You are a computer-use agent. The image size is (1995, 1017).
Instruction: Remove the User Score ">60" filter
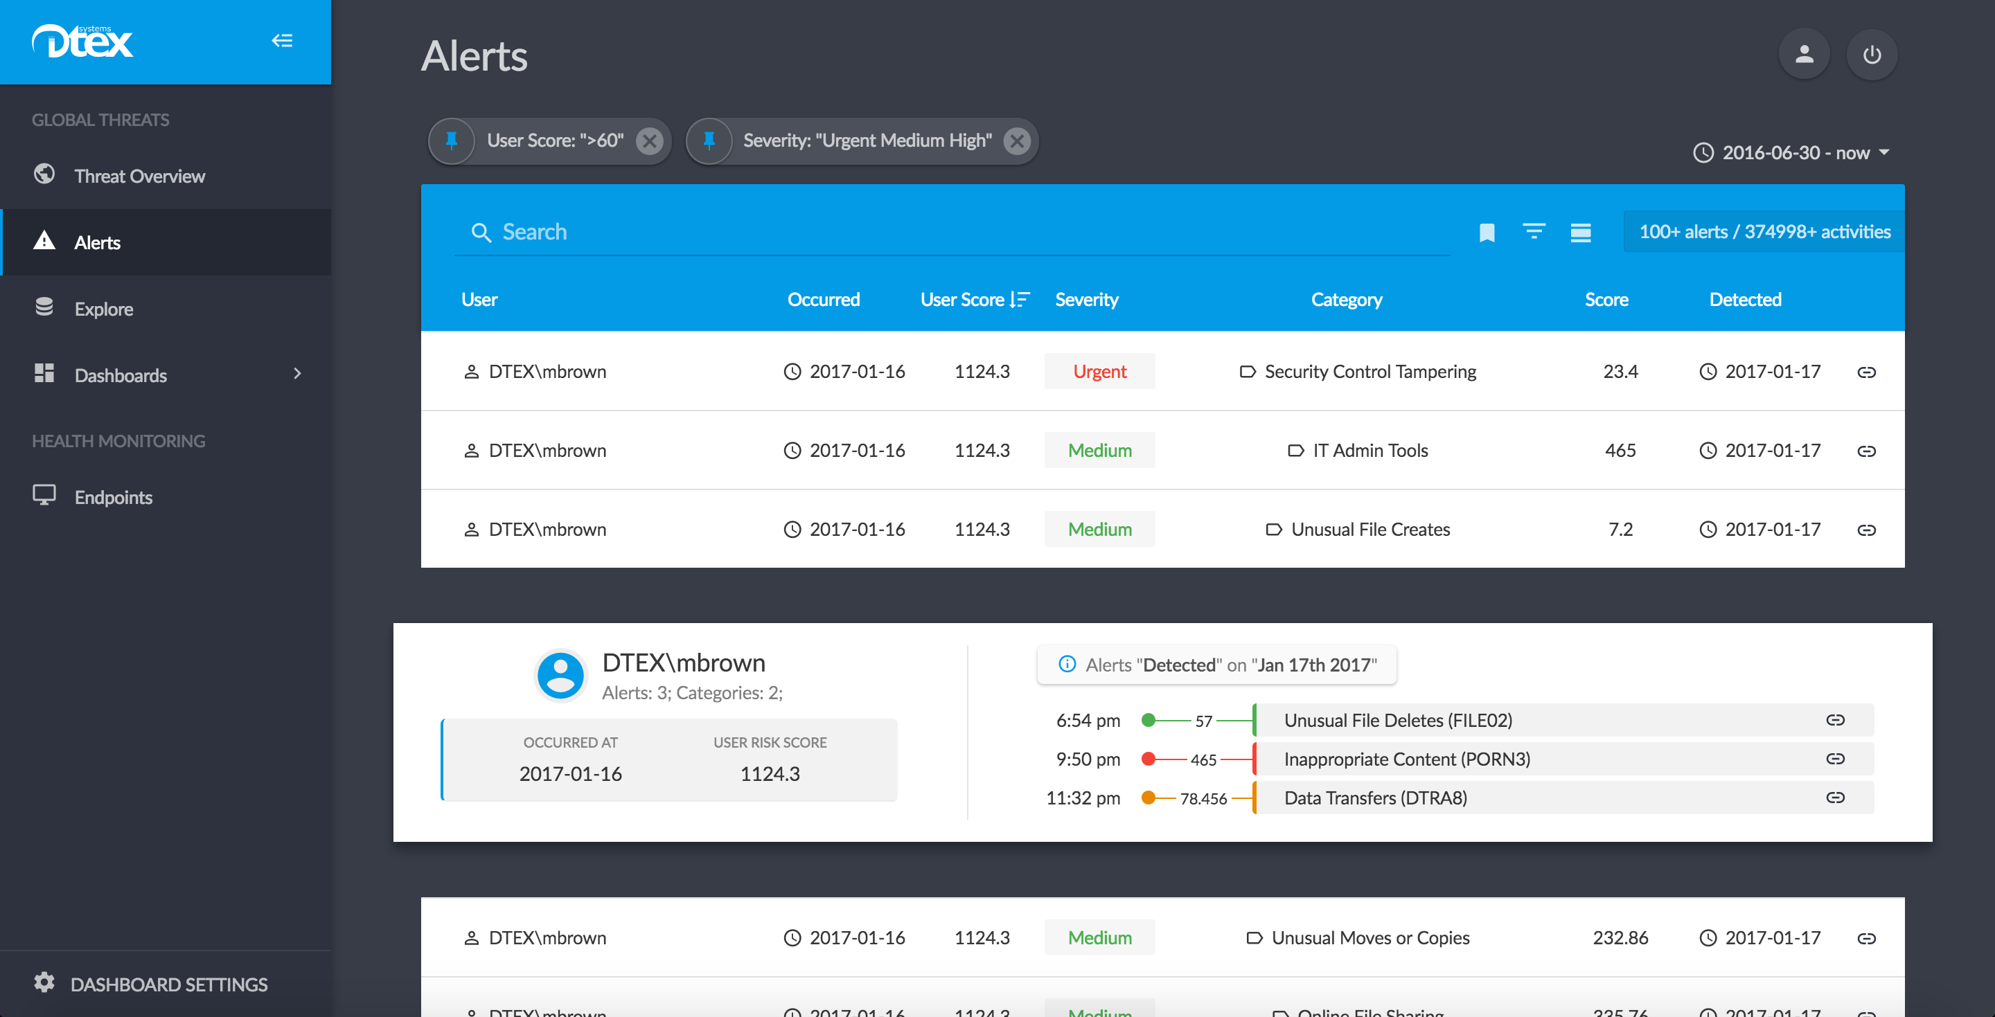pyautogui.click(x=650, y=141)
